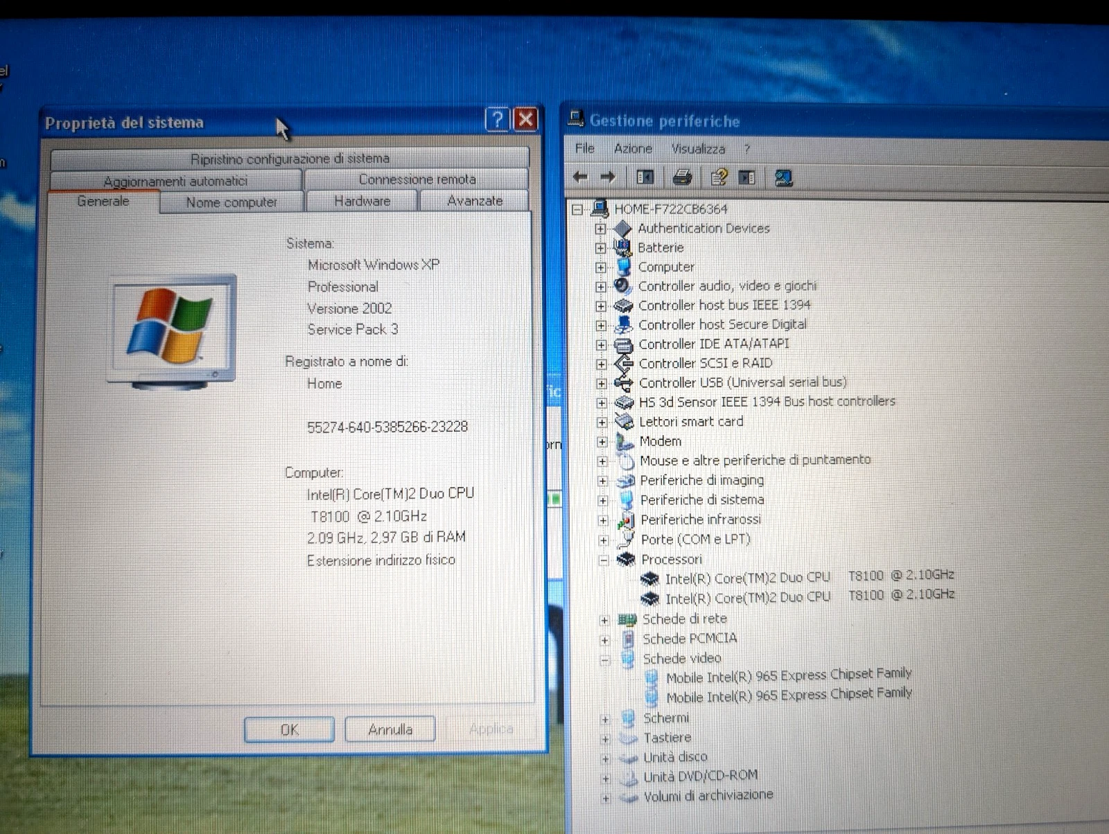Click the console tree view toolbar icon
1109x834 pixels.
tap(645, 177)
